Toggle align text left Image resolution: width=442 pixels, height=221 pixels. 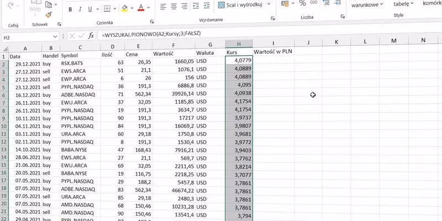pyautogui.click(x=163, y=6)
